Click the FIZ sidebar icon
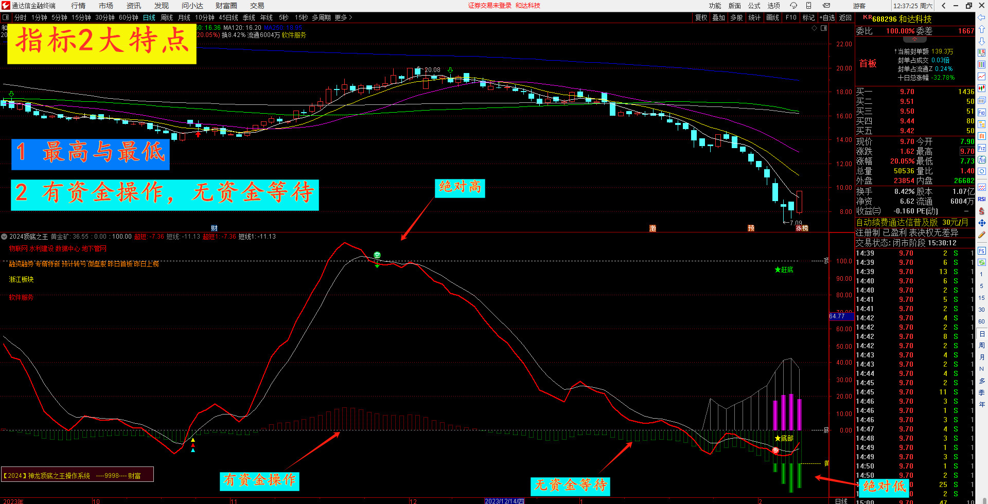 [981, 148]
